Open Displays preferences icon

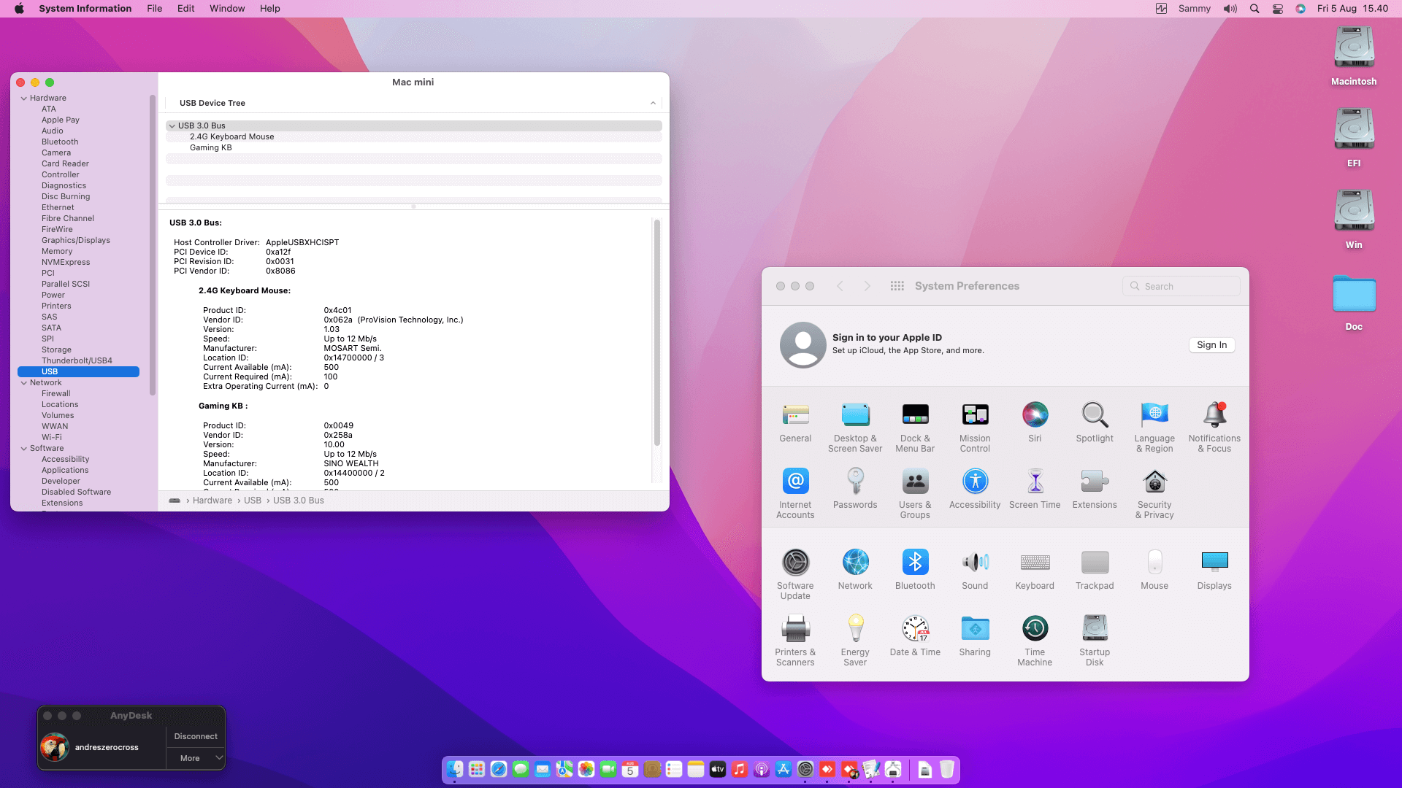coord(1214,563)
